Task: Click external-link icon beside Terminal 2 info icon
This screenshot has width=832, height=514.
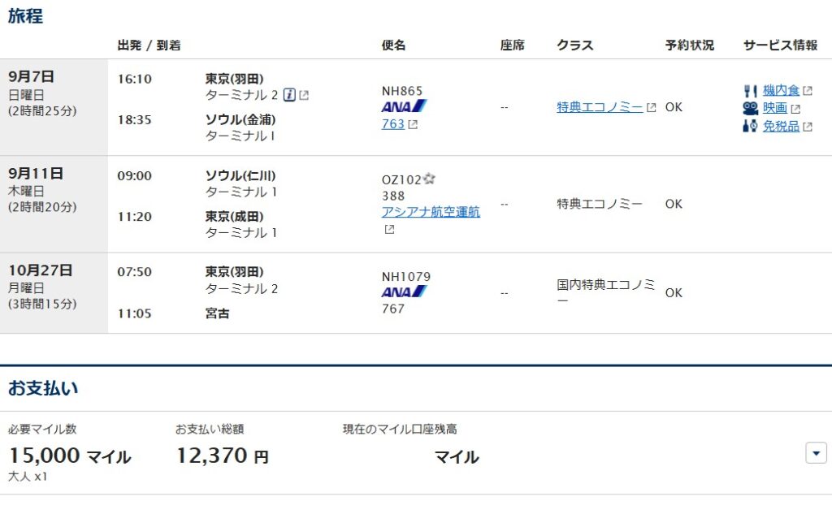Action: (304, 95)
